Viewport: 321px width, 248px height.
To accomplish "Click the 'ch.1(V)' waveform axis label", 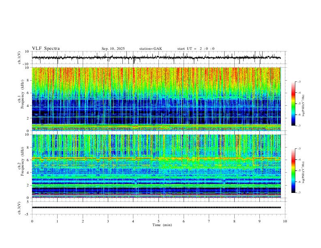I will pos(19,58).
